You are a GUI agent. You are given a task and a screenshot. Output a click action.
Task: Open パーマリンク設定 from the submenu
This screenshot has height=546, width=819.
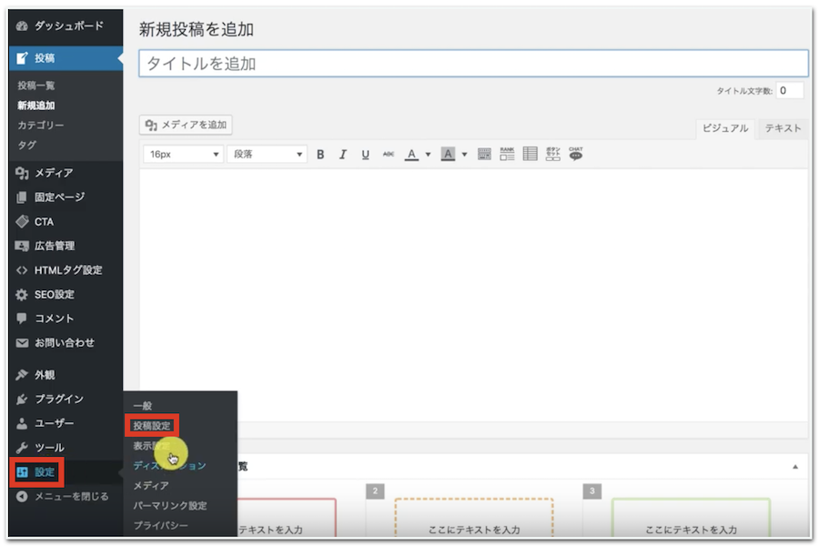[x=169, y=506]
